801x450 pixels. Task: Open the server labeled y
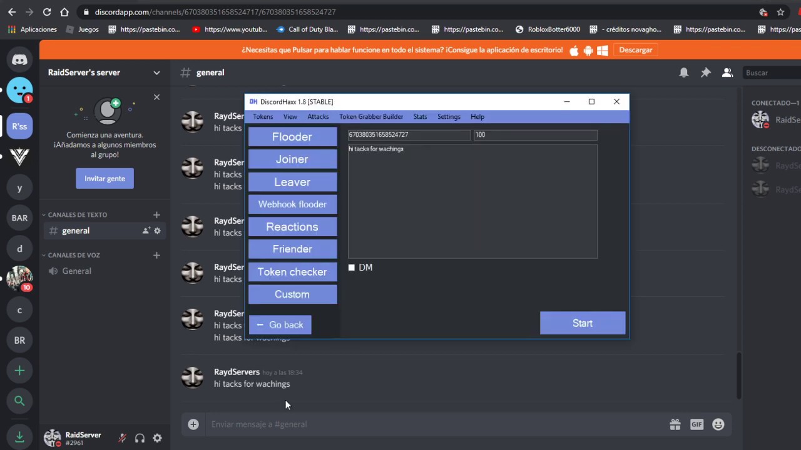[x=19, y=187]
